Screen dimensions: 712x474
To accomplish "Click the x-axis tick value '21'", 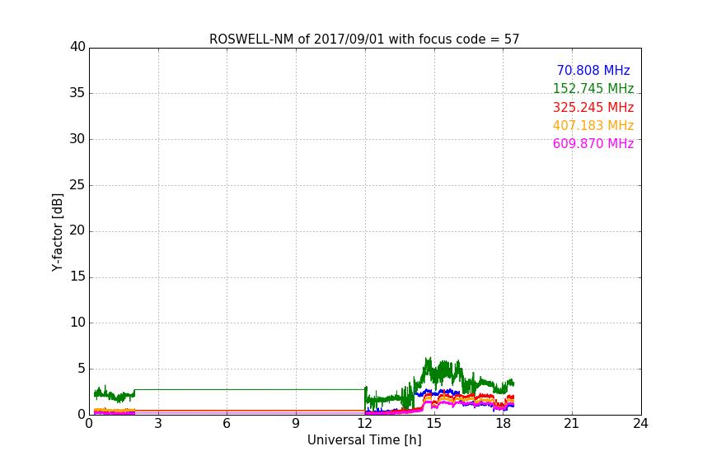I will [x=572, y=424].
